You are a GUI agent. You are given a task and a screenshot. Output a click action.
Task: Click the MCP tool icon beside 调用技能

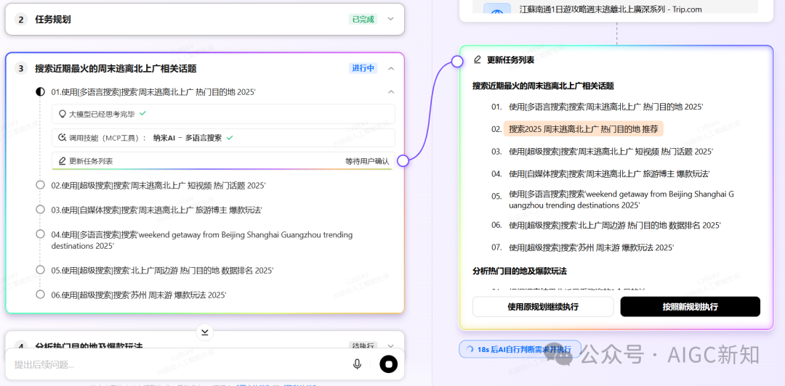tap(63, 138)
